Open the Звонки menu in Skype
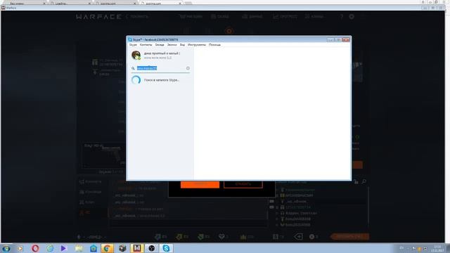Screen dimensions: 450x253 coord(172,45)
